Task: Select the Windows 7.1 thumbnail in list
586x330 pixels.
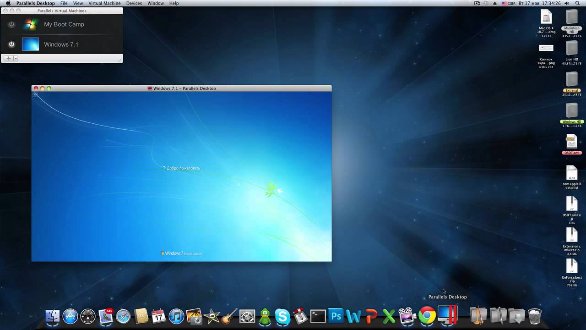Action: (31, 44)
